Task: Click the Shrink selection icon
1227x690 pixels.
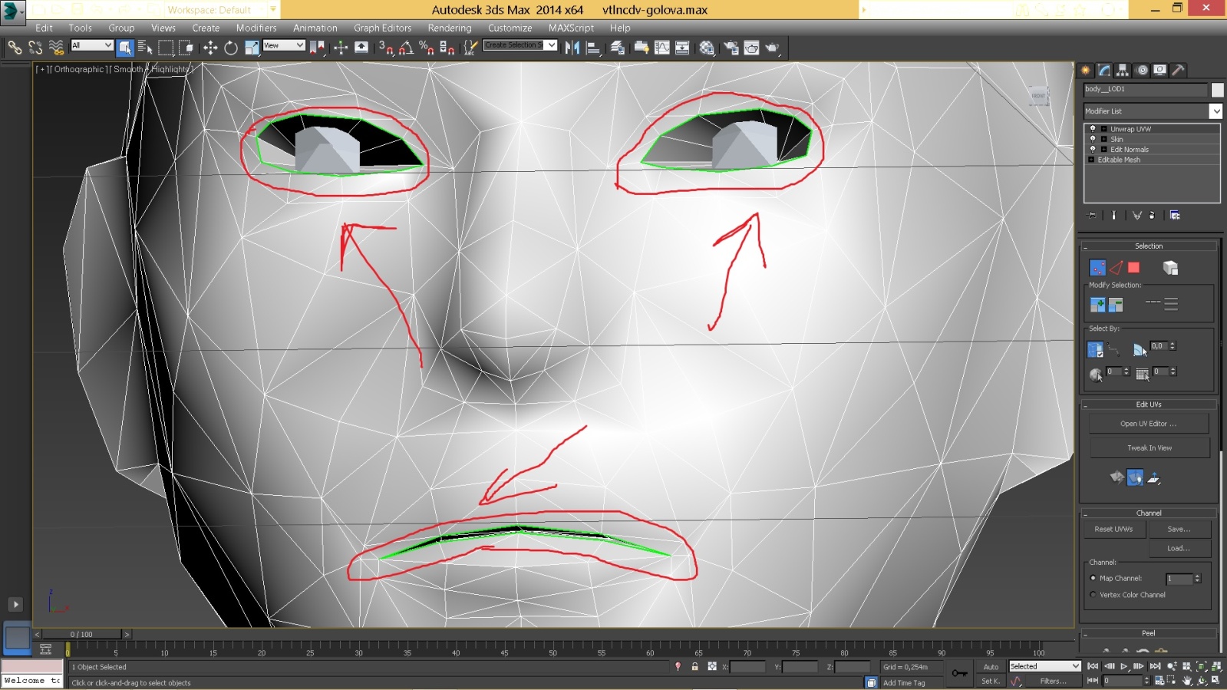Action: click(x=1116, y=305)
